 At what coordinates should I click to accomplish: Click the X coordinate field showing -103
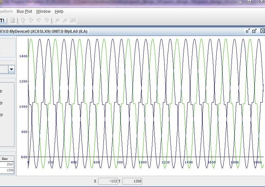click(108, 181)
